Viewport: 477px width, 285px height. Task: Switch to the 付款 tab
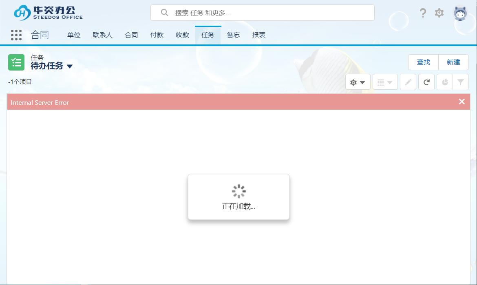[157, 35]
